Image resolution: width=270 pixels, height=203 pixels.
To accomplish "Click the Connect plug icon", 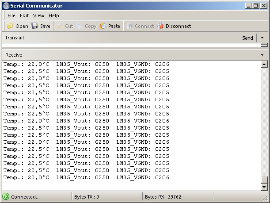I will point(129,26).
